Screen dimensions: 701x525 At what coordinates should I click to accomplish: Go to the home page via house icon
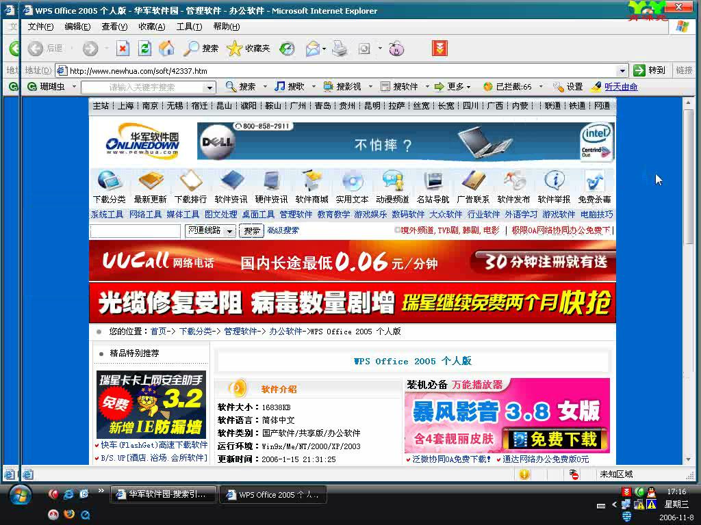coord(167,49)
